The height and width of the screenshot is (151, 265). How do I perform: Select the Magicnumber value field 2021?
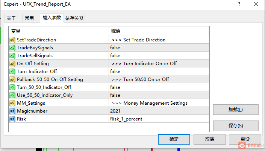[x=159, y=111]
